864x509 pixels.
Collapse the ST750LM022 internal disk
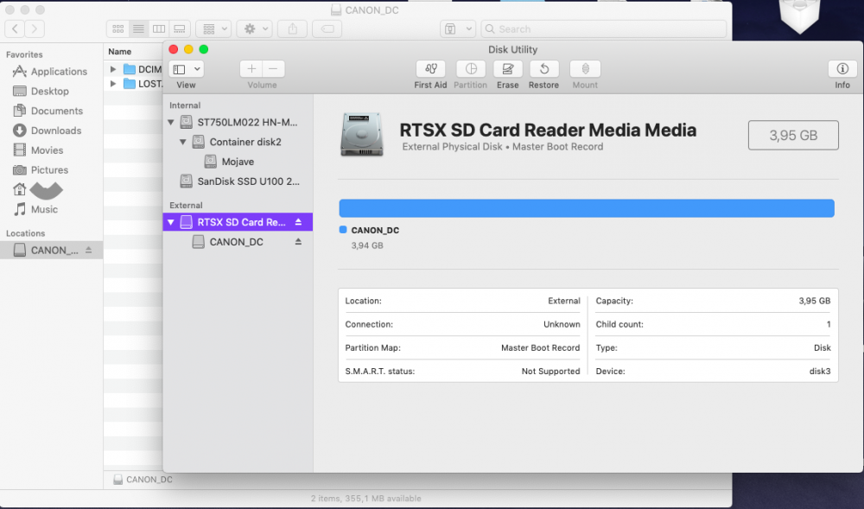click(x=171, y=123)
